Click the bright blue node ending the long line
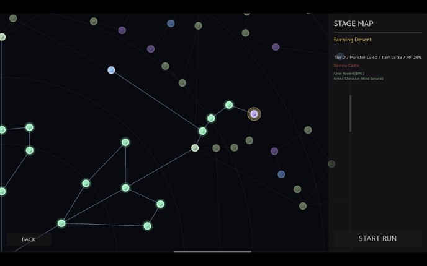427x266 pixels. pyautogui.click(x=111, y=71)
